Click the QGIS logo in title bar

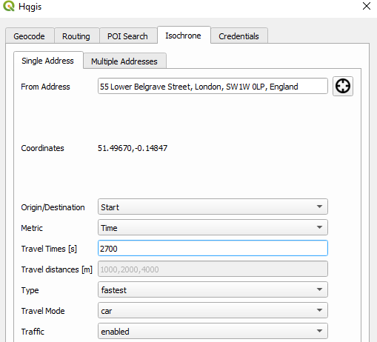coord(9,6)
